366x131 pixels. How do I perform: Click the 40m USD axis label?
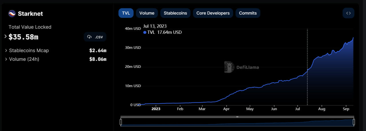coord(133,28)
